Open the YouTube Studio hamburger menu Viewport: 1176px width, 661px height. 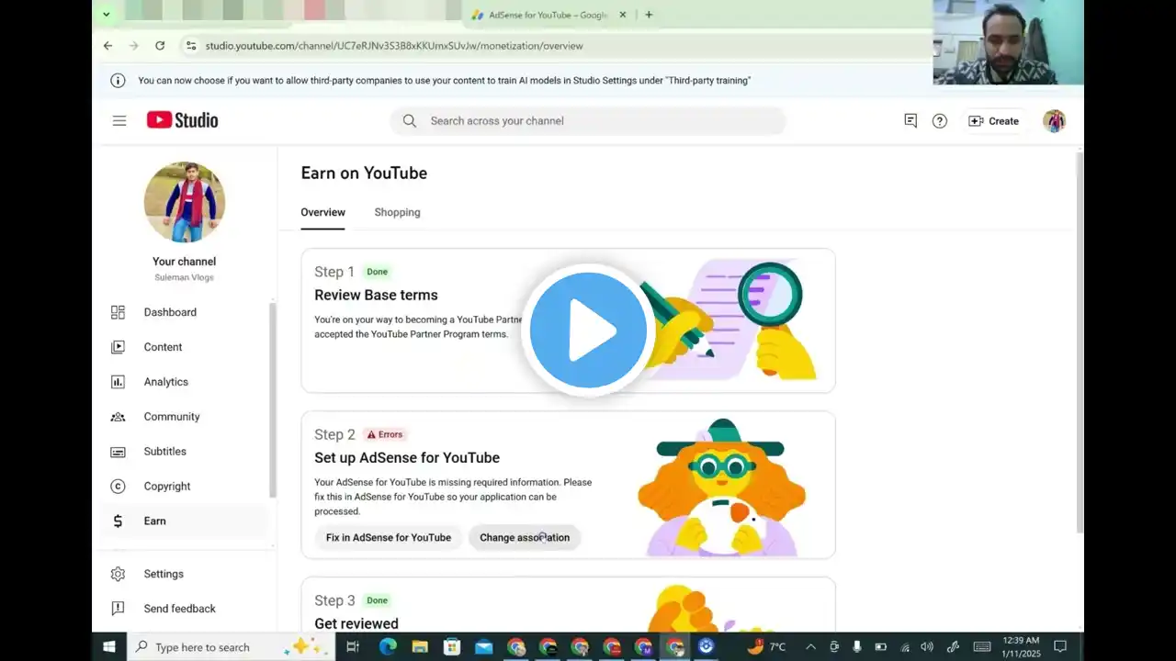[x=119, y=120]
